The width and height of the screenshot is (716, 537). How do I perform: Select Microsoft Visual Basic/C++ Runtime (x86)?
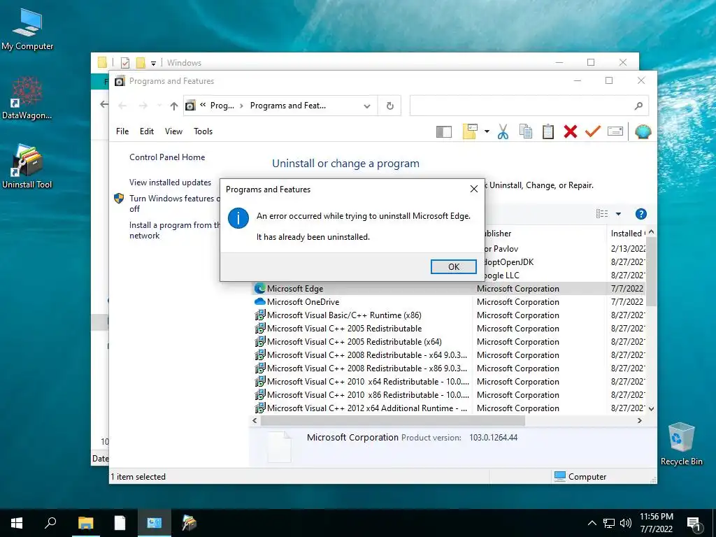click(x=450, y=315)
